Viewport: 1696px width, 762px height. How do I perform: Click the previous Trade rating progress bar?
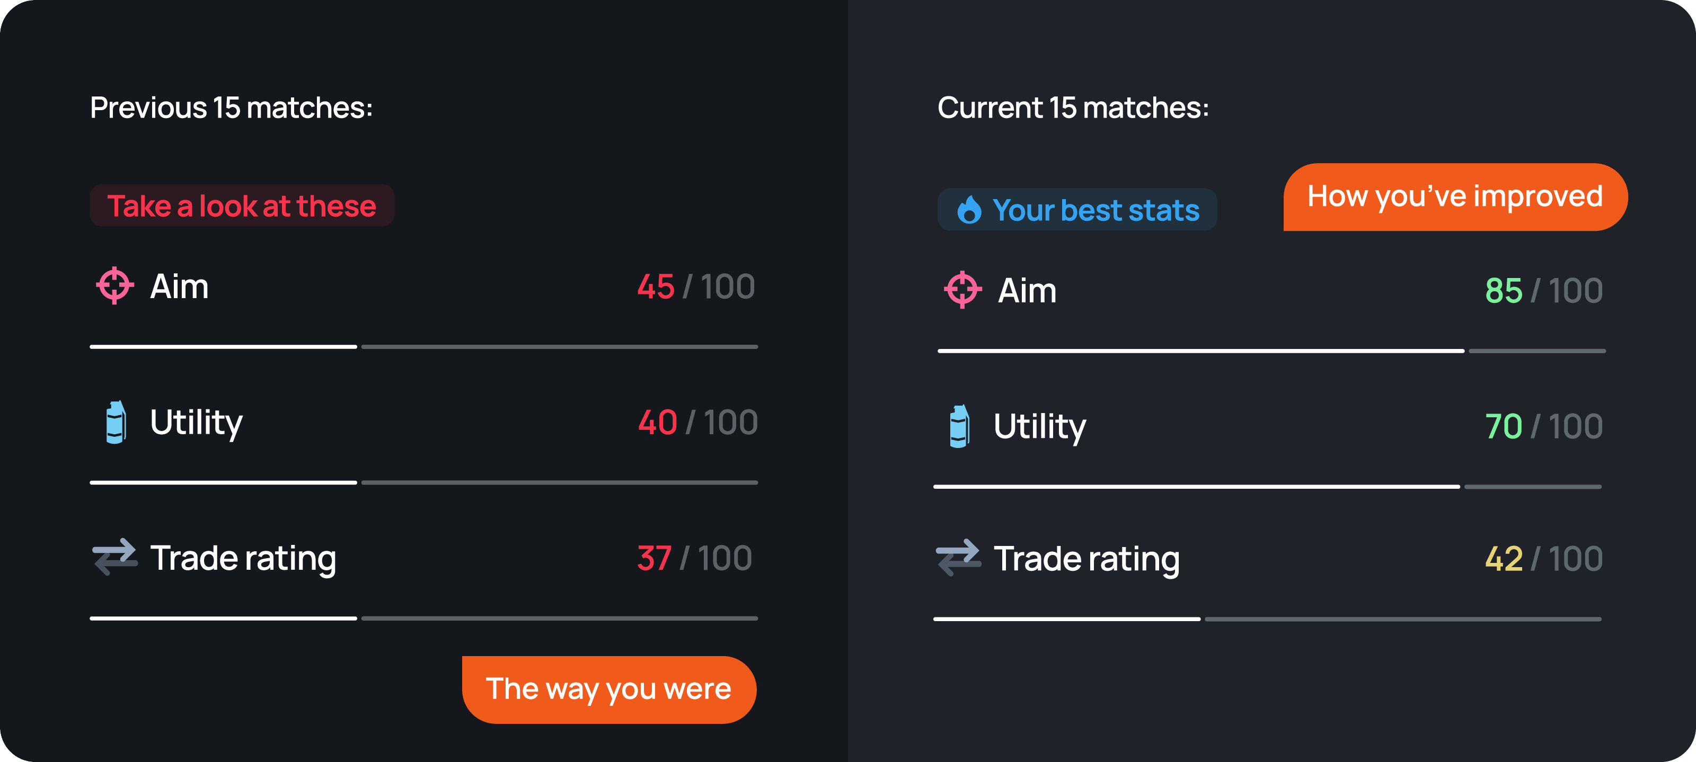(x=423, y=618)
